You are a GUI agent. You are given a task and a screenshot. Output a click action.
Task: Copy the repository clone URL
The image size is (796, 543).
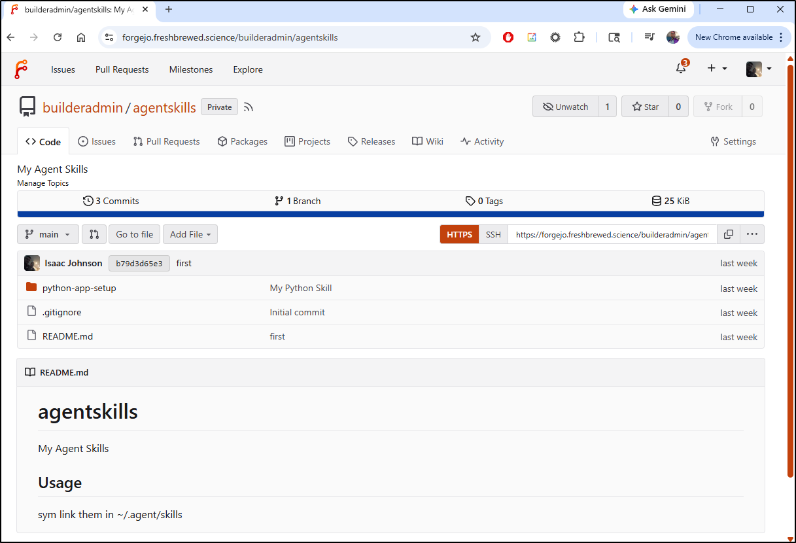[x=728, y=234]
